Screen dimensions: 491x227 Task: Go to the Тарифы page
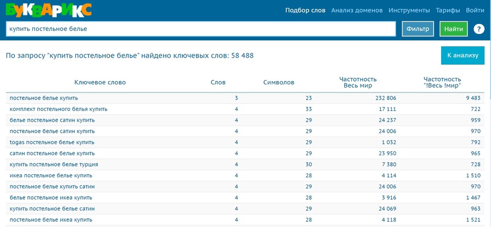[448, 10]
